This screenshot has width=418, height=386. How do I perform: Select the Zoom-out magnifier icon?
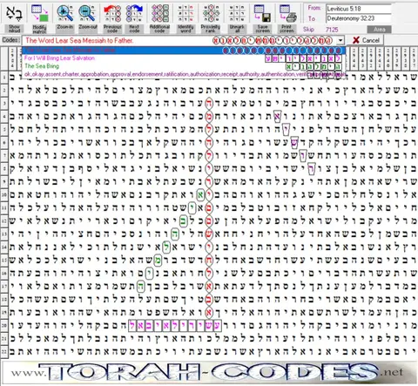[x=88, y=13]
